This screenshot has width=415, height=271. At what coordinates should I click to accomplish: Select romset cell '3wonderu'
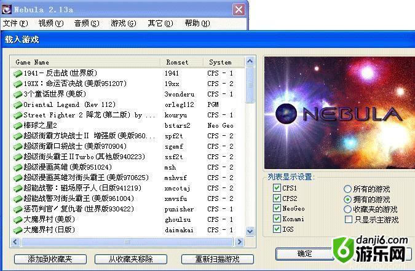coord(180,95)
